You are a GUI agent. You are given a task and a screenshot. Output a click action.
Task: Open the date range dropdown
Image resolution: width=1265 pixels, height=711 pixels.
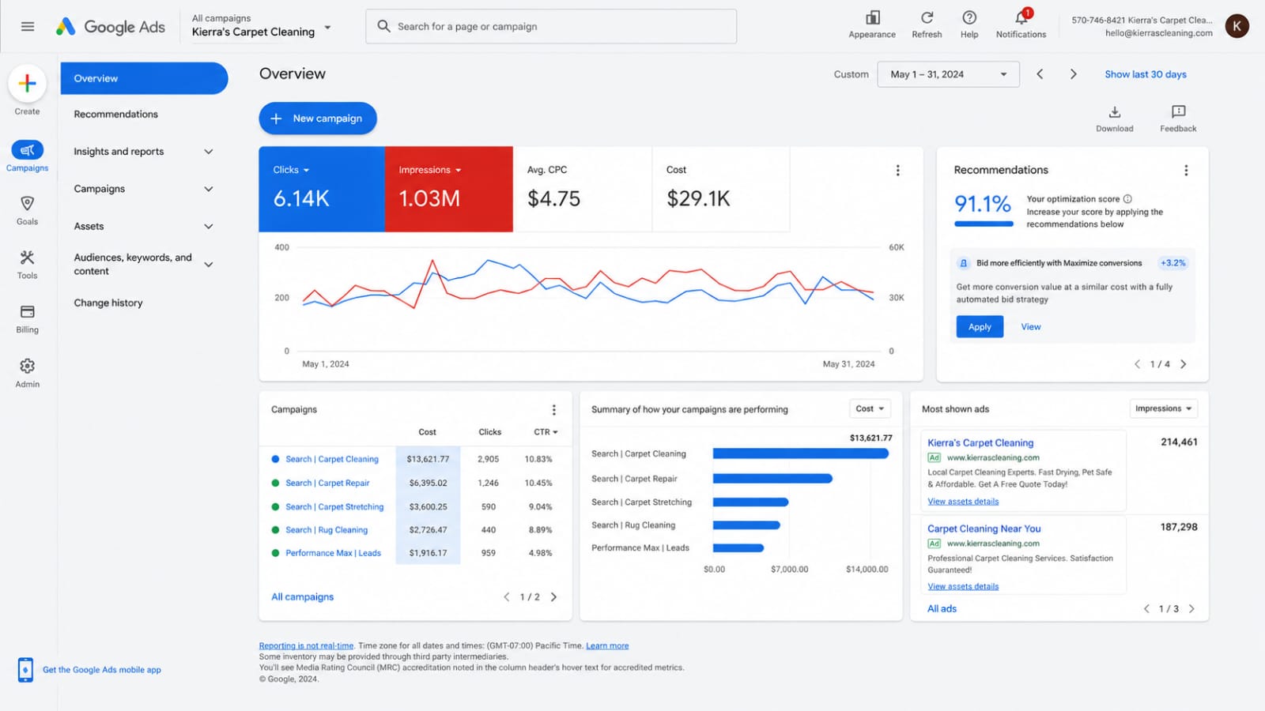(x=948, y=74)
